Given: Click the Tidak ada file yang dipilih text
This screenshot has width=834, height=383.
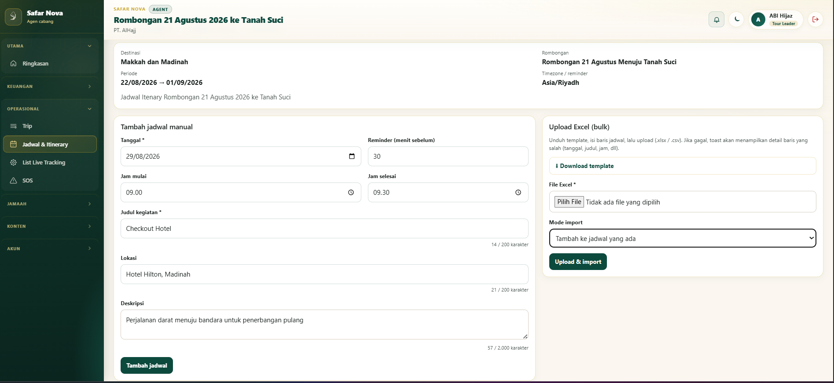Looking at the screenshot, I should click(623, 202).
